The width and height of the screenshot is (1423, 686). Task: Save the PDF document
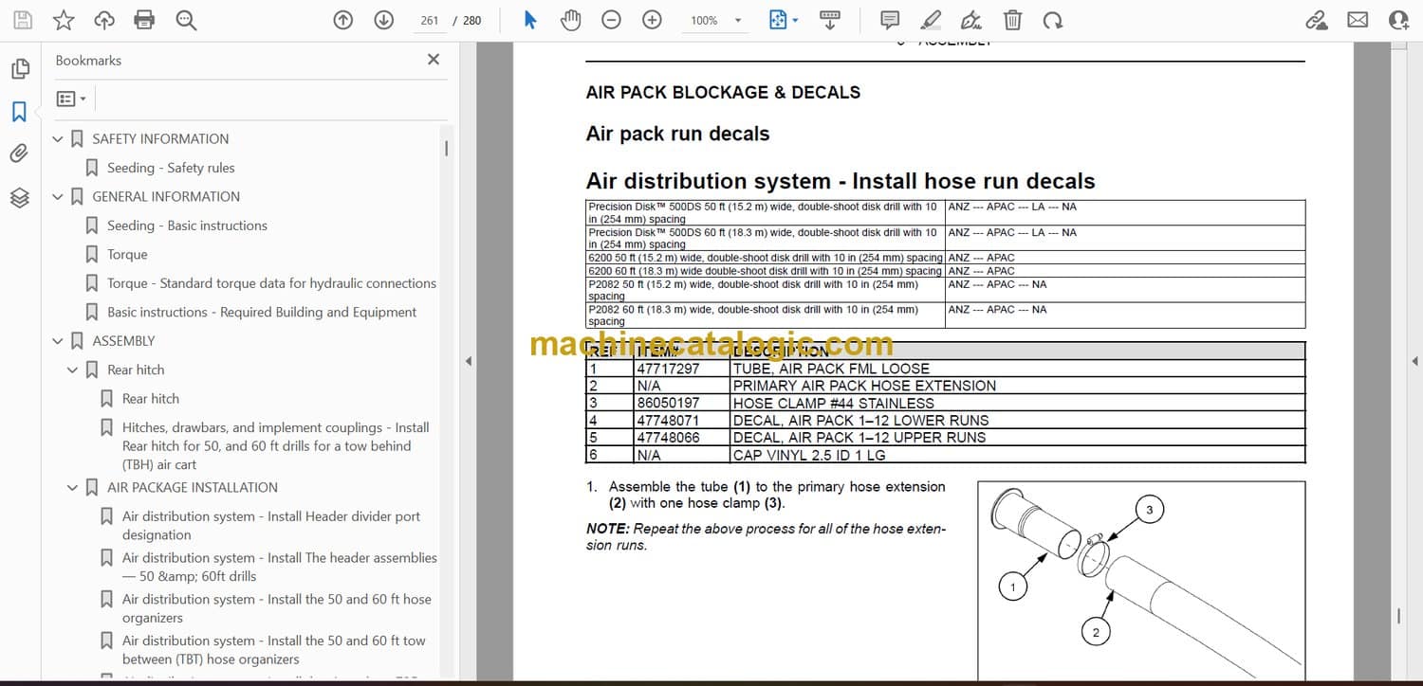click(23, 20)
